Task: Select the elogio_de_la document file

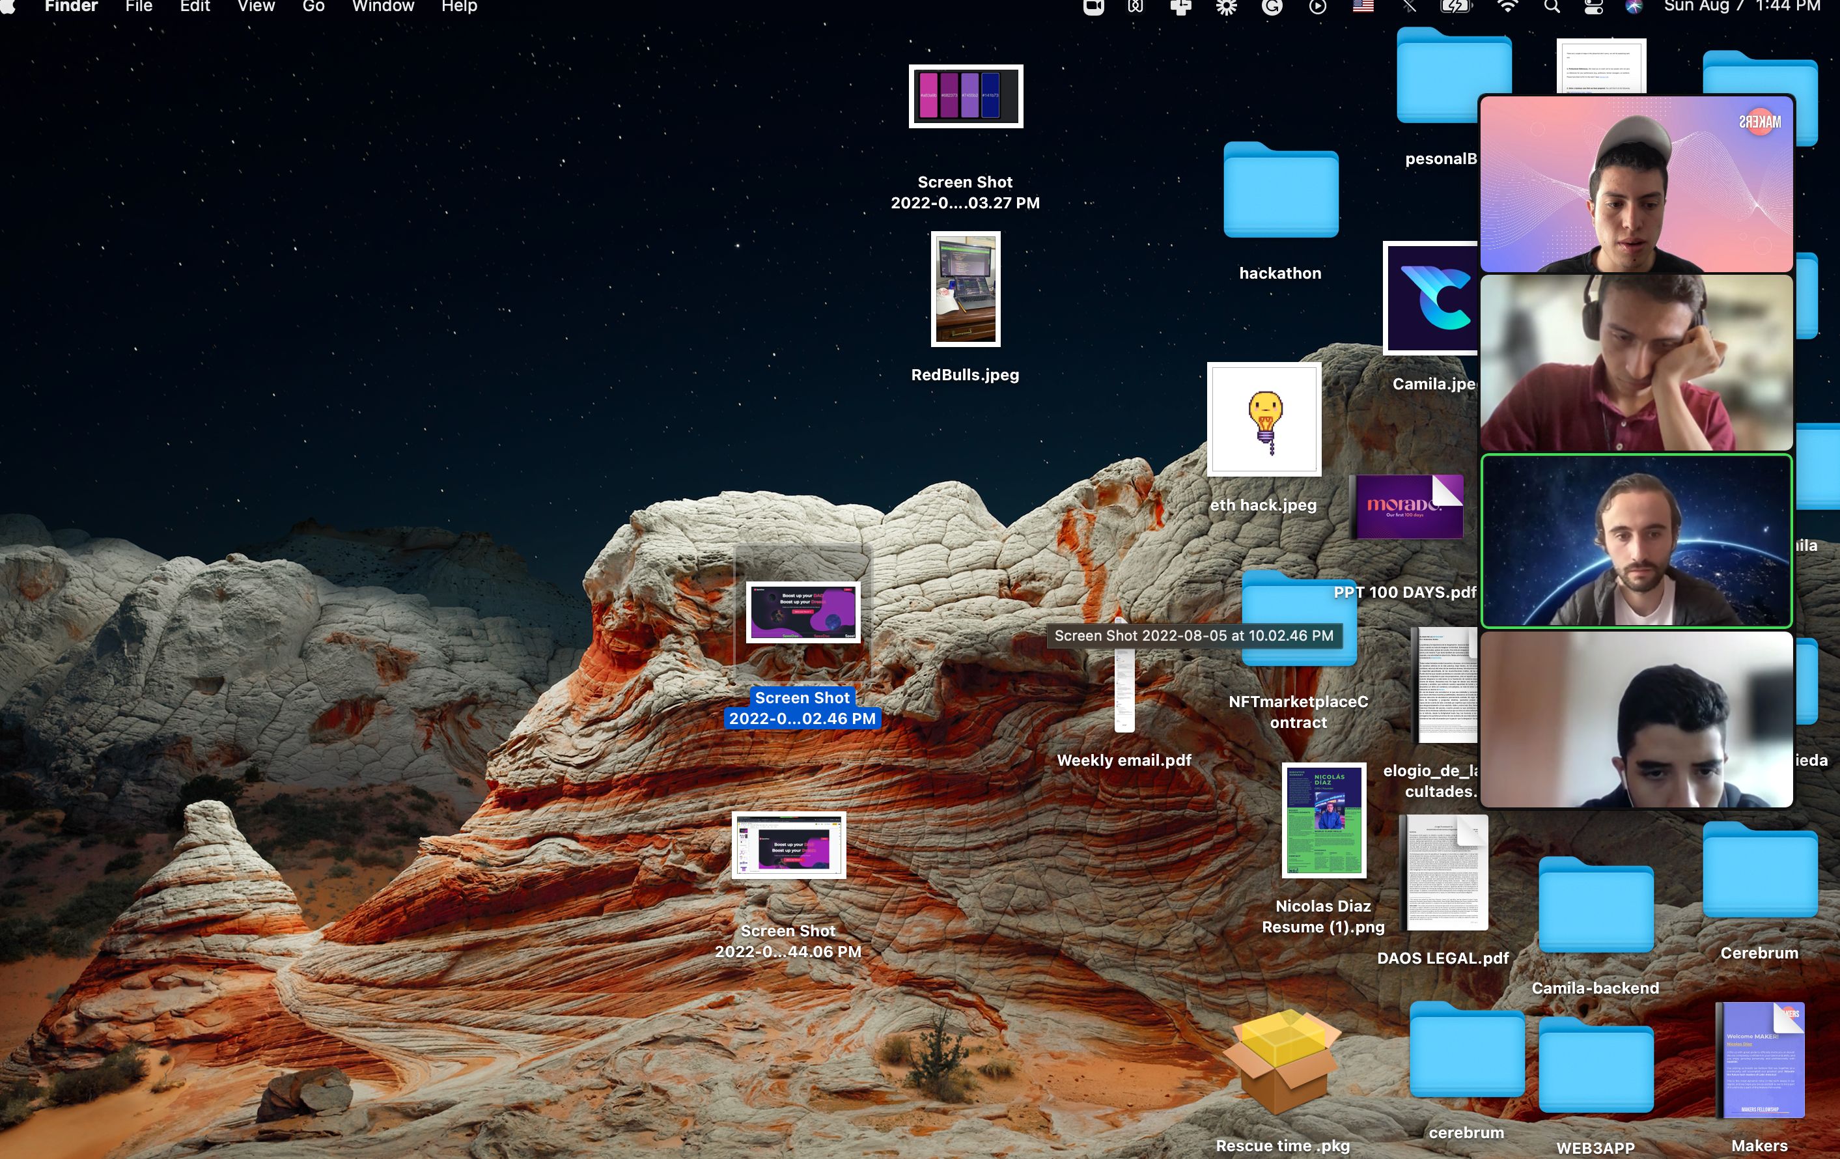Action: point(1443,686)
